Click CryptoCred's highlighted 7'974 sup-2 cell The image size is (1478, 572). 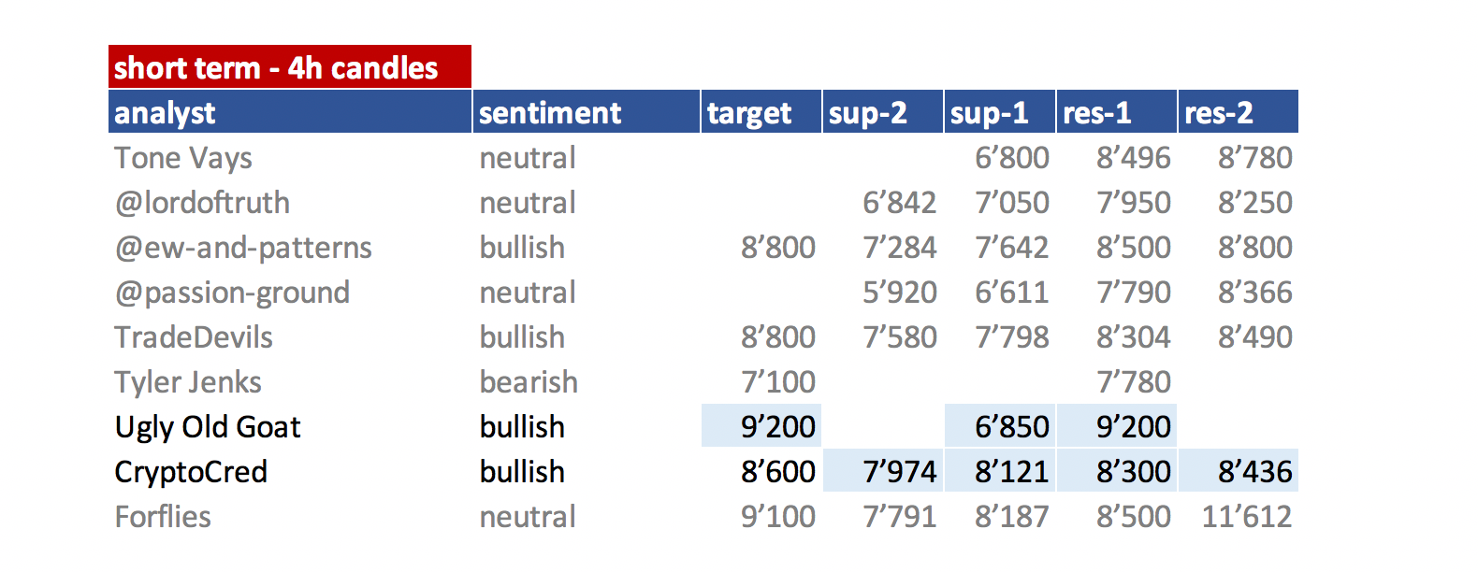(883, 470)
